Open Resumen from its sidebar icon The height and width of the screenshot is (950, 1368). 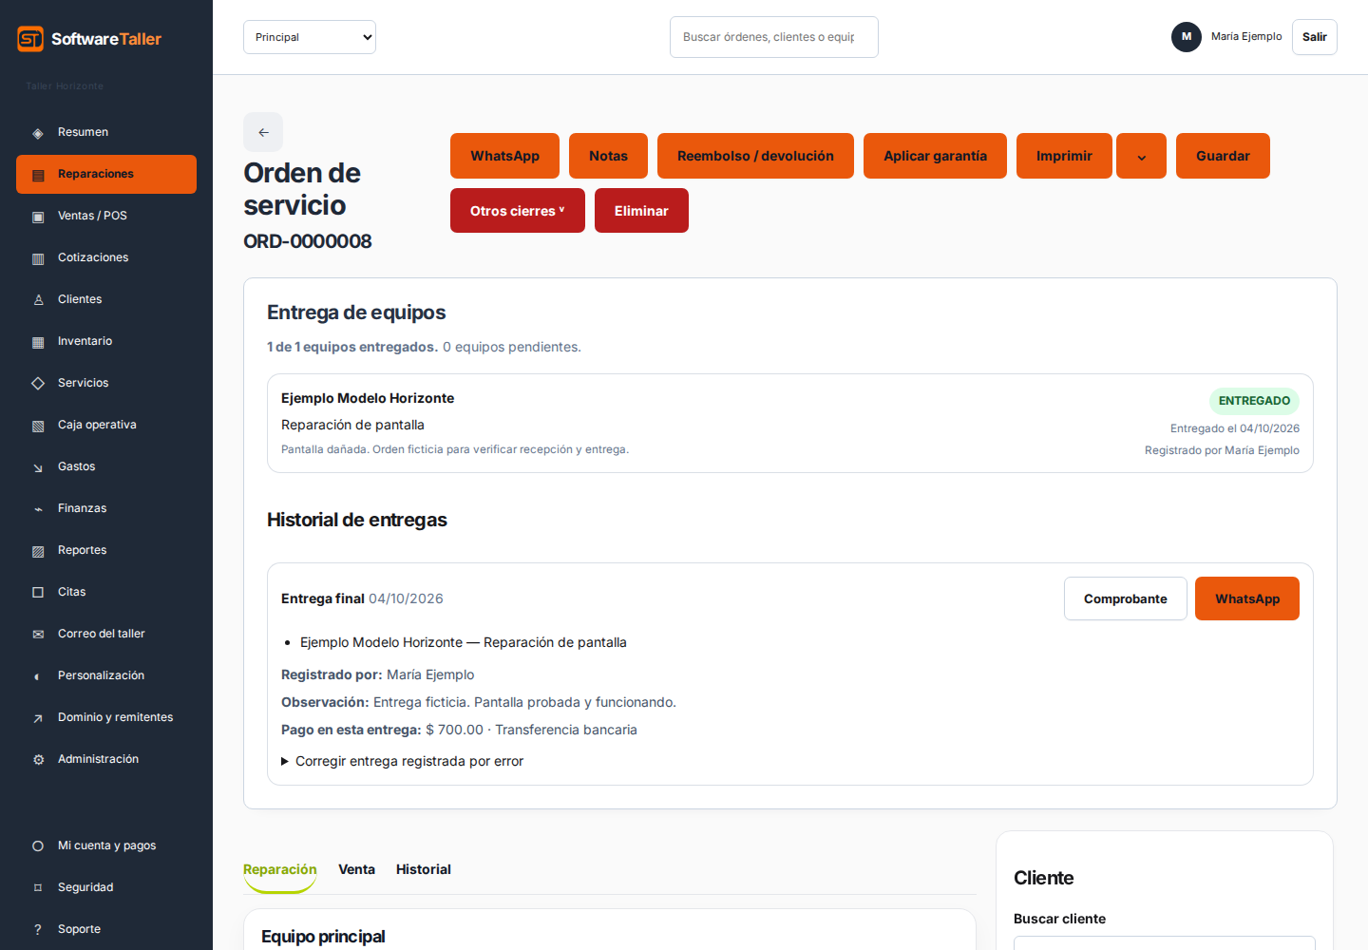(x=38, y=133)
